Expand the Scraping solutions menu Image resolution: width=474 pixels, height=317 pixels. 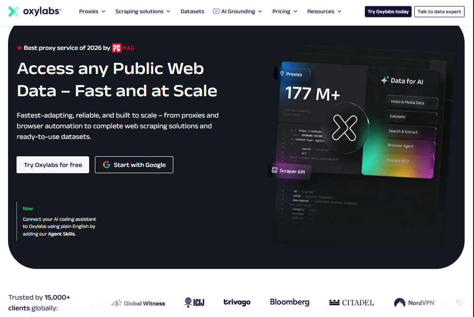click(143, 11)
